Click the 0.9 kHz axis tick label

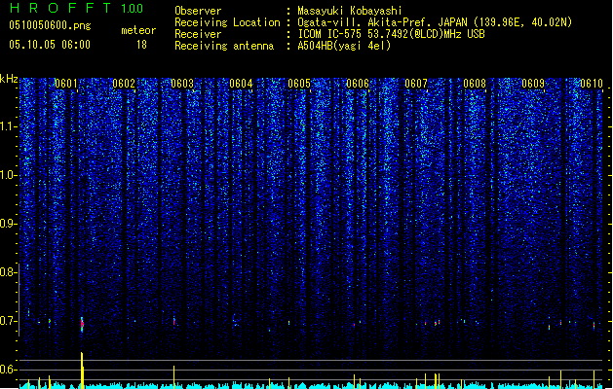pyautogui.click(x=8, y=224)
